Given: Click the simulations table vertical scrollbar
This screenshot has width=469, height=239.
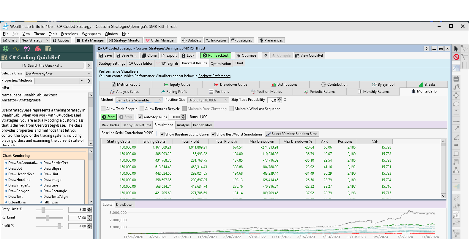Looking at the screenshot, I should [x=443, y=169].
